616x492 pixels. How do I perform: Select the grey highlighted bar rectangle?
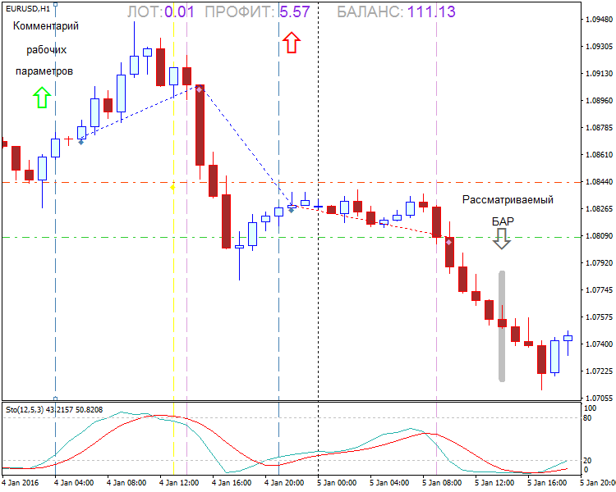[502, 326]
